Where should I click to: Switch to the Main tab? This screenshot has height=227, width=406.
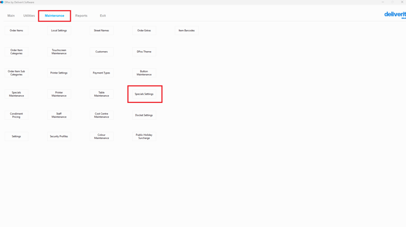pyautogui.click(x=11, y=16)
